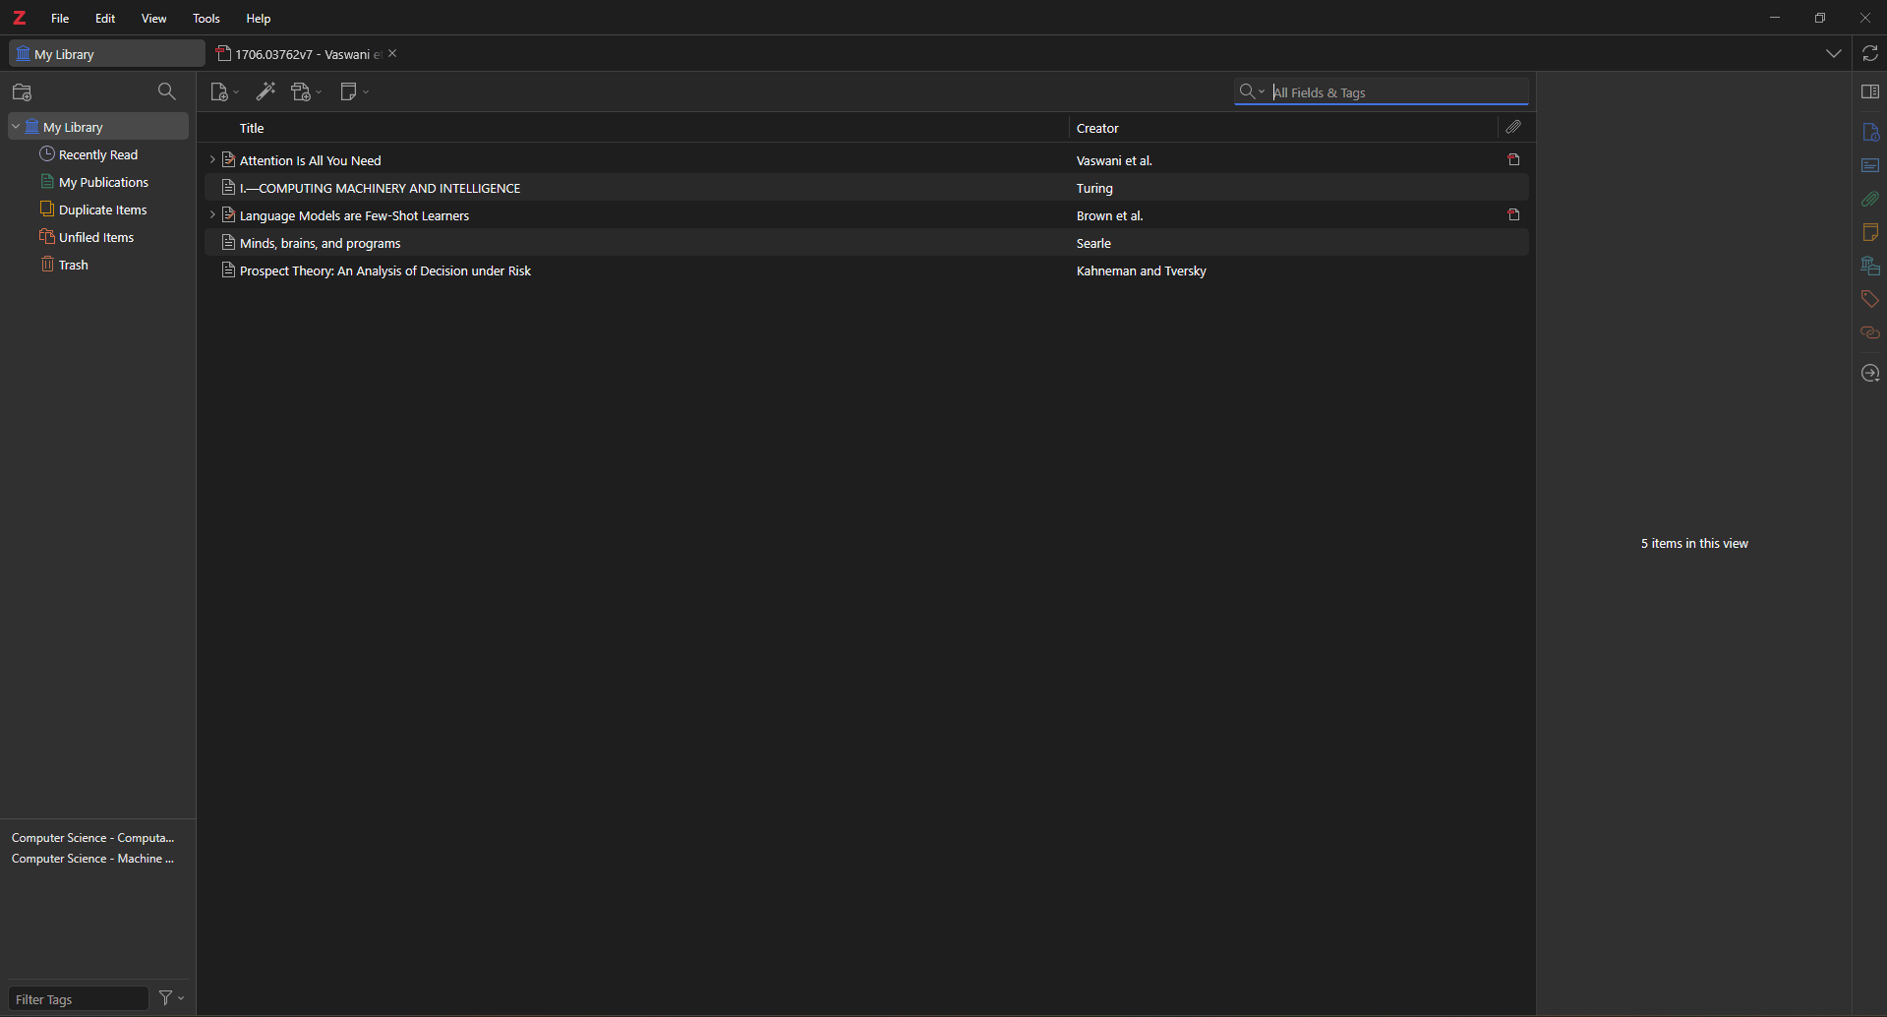Viewport: 1887px width, 1017px height.
Task: Click the New Item toolbar button
Action: coord(224,92)
